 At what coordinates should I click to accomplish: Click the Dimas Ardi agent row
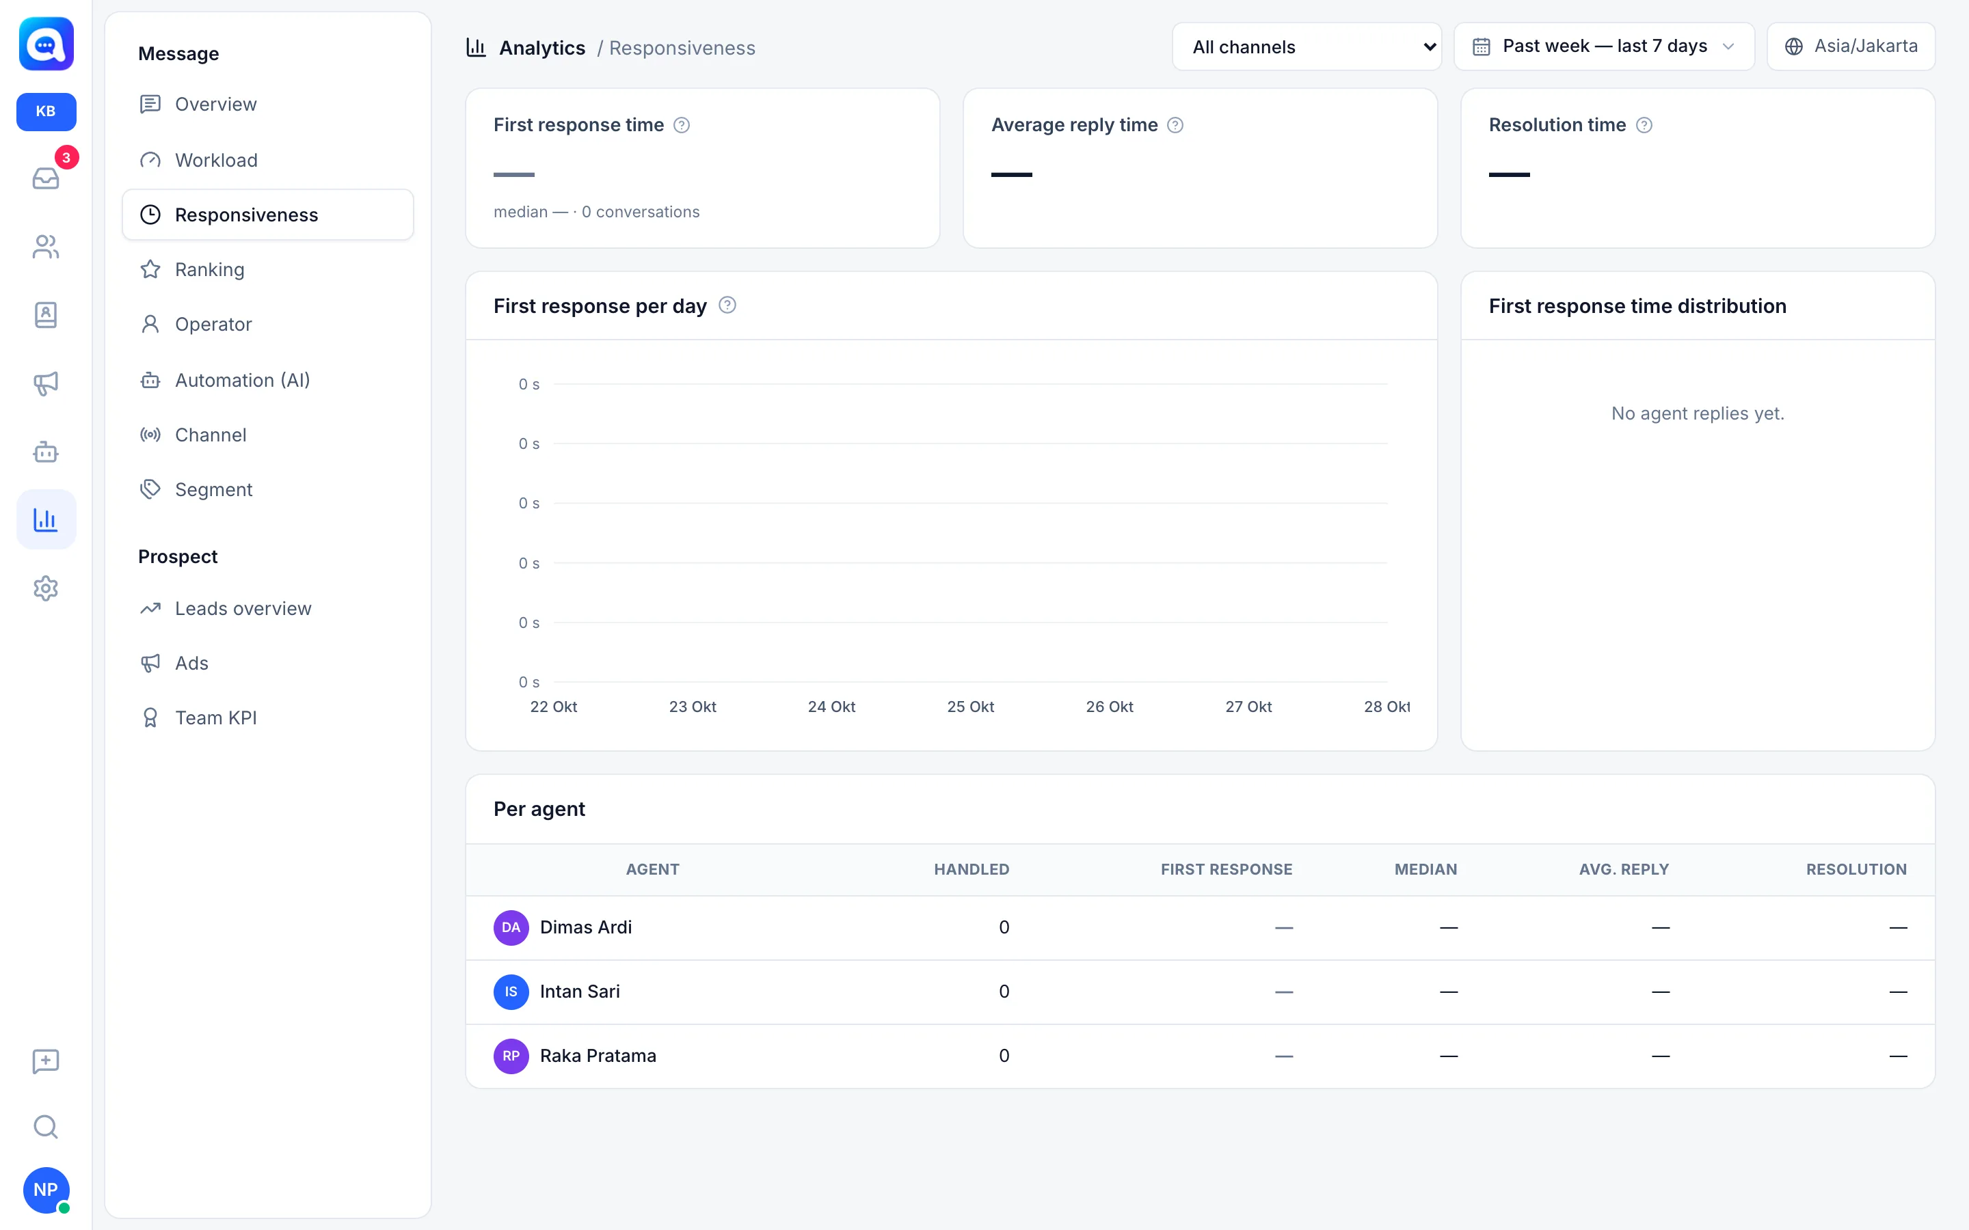1200,927
